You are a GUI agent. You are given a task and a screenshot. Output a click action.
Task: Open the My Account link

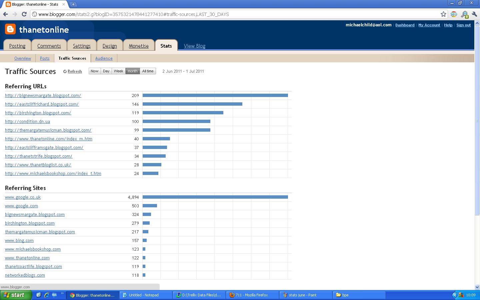(x=429, y=25)
